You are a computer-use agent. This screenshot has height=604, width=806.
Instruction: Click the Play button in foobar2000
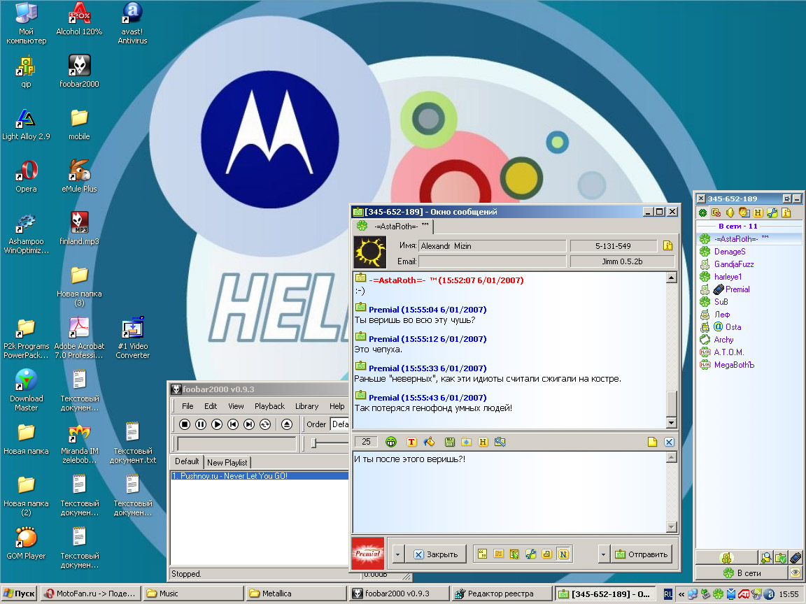217,424
